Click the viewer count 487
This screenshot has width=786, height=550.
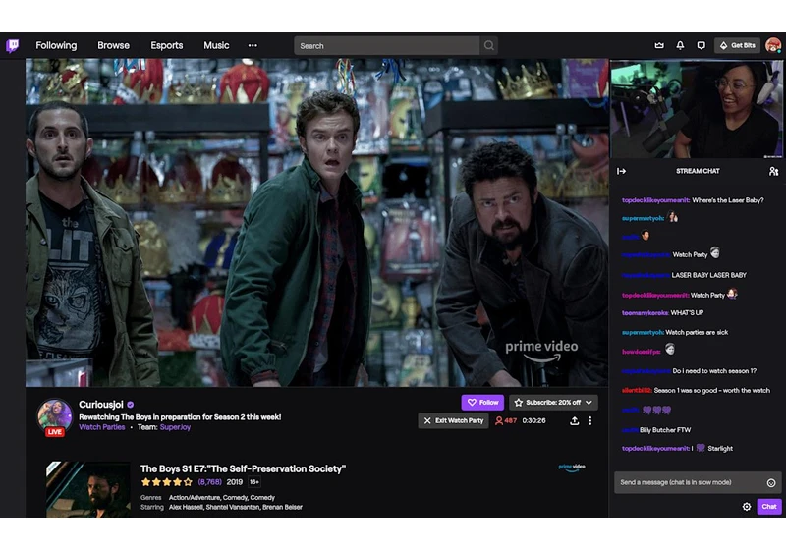506,420
